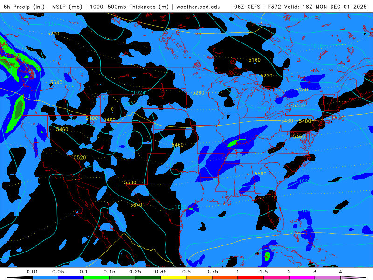Click the '06Z GEFS' model run label
373x280 pixels.
(x=247, y=7)
